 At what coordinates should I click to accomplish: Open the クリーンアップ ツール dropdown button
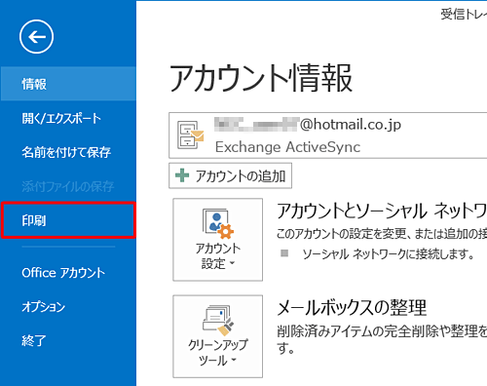[x=218, y=336]
